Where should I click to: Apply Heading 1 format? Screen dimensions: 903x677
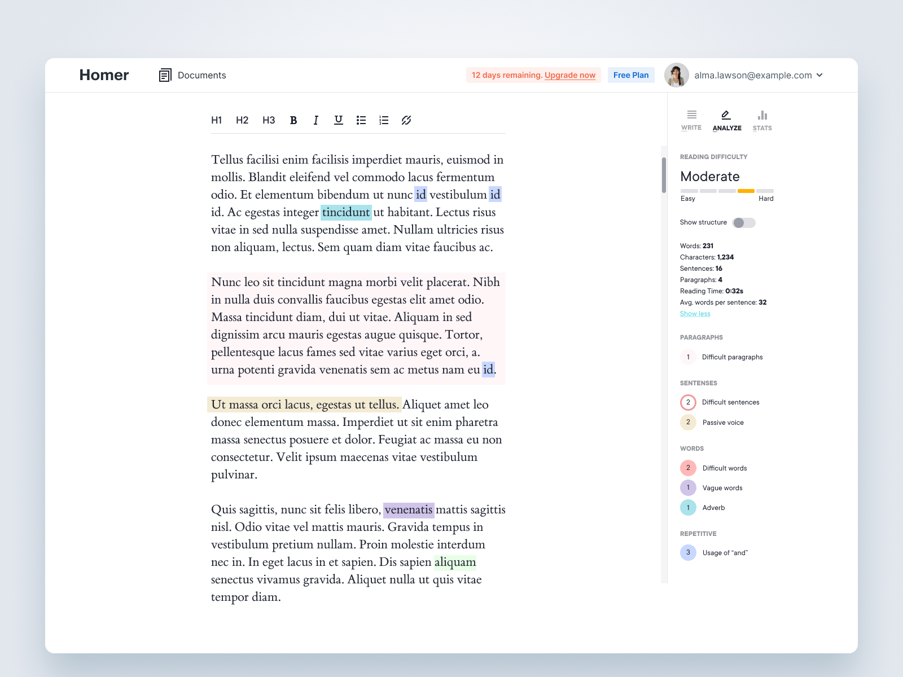[x=216, y=120]
